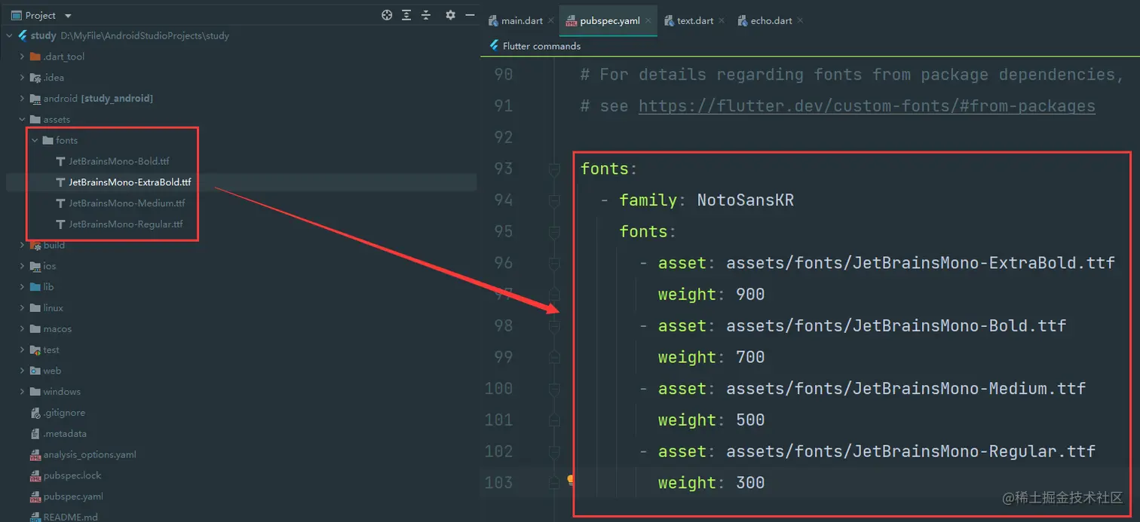1140x522 pixels.
Task: Click line number 92 in the gutter
Action: (x=503, y=137)
